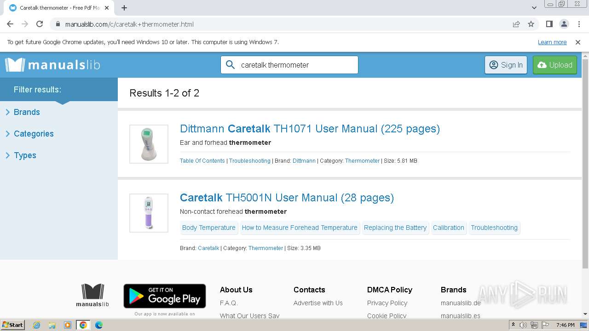Open Caretalk TH5001N User Manual
The width and height of the screenshot is (589, 331).
point(287,198)
